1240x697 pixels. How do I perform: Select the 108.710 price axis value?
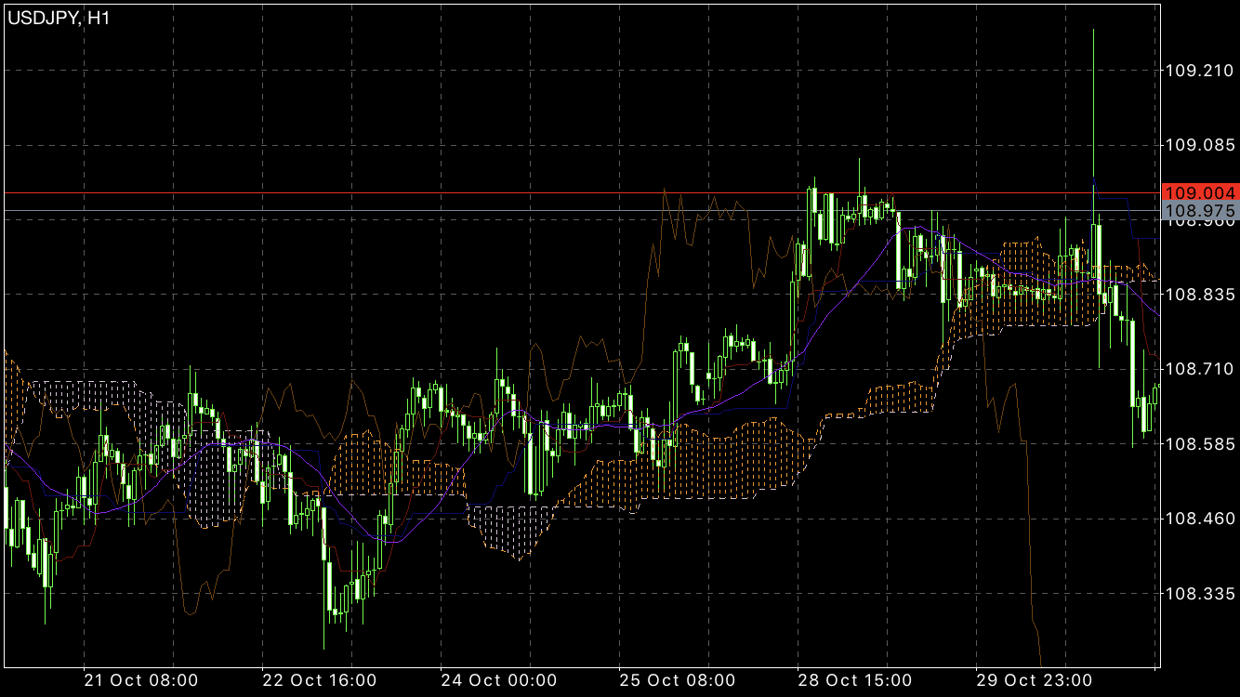(1197, 366)
